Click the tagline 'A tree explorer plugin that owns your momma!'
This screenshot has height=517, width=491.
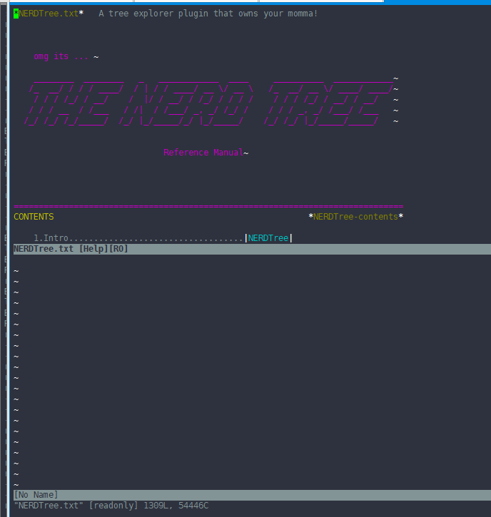click(x=208, y=14)
